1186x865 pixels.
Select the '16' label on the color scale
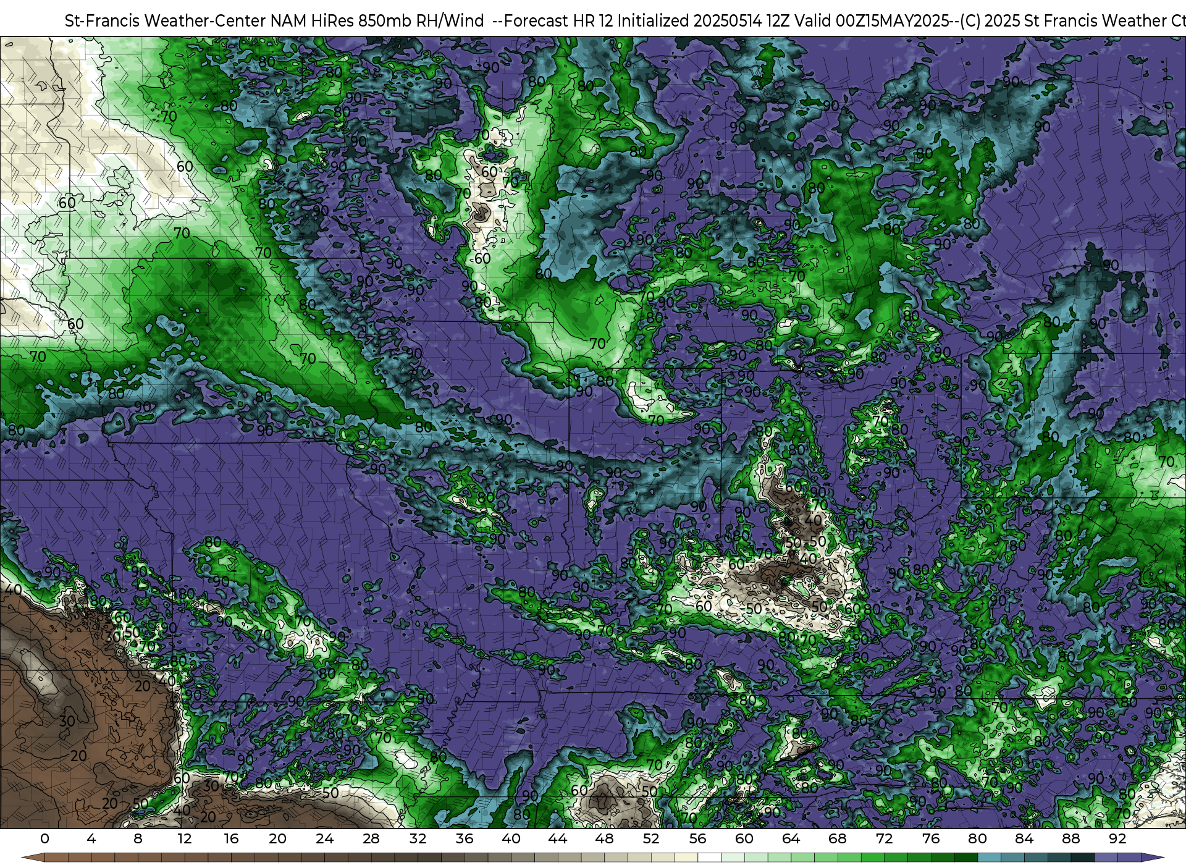tap(231, 838)
